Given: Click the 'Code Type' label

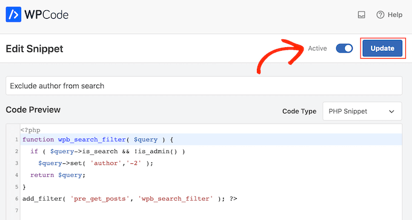Looking at the screenshot, I should (x=299, y=111).
